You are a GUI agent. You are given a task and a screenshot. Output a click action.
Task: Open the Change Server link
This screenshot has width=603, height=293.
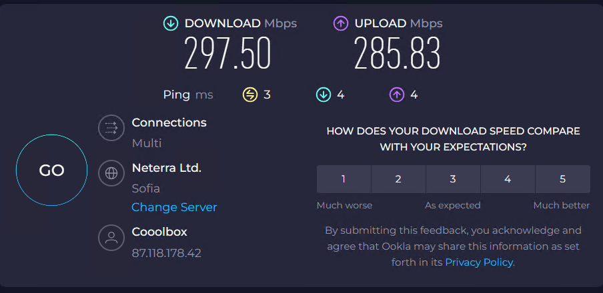(x=174, y=207)
